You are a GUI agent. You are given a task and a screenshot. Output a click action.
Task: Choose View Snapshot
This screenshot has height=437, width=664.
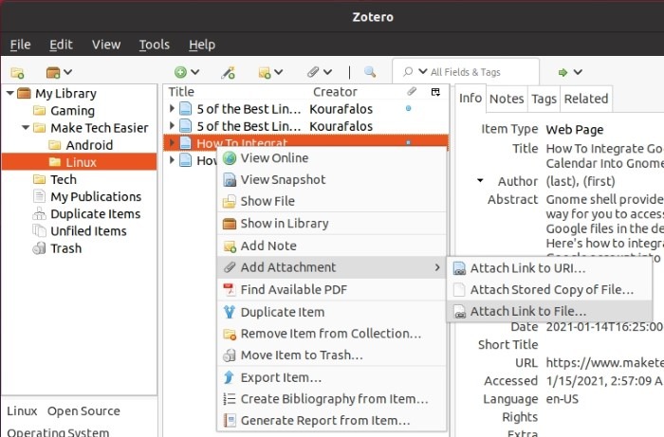(x=332, y=179)
